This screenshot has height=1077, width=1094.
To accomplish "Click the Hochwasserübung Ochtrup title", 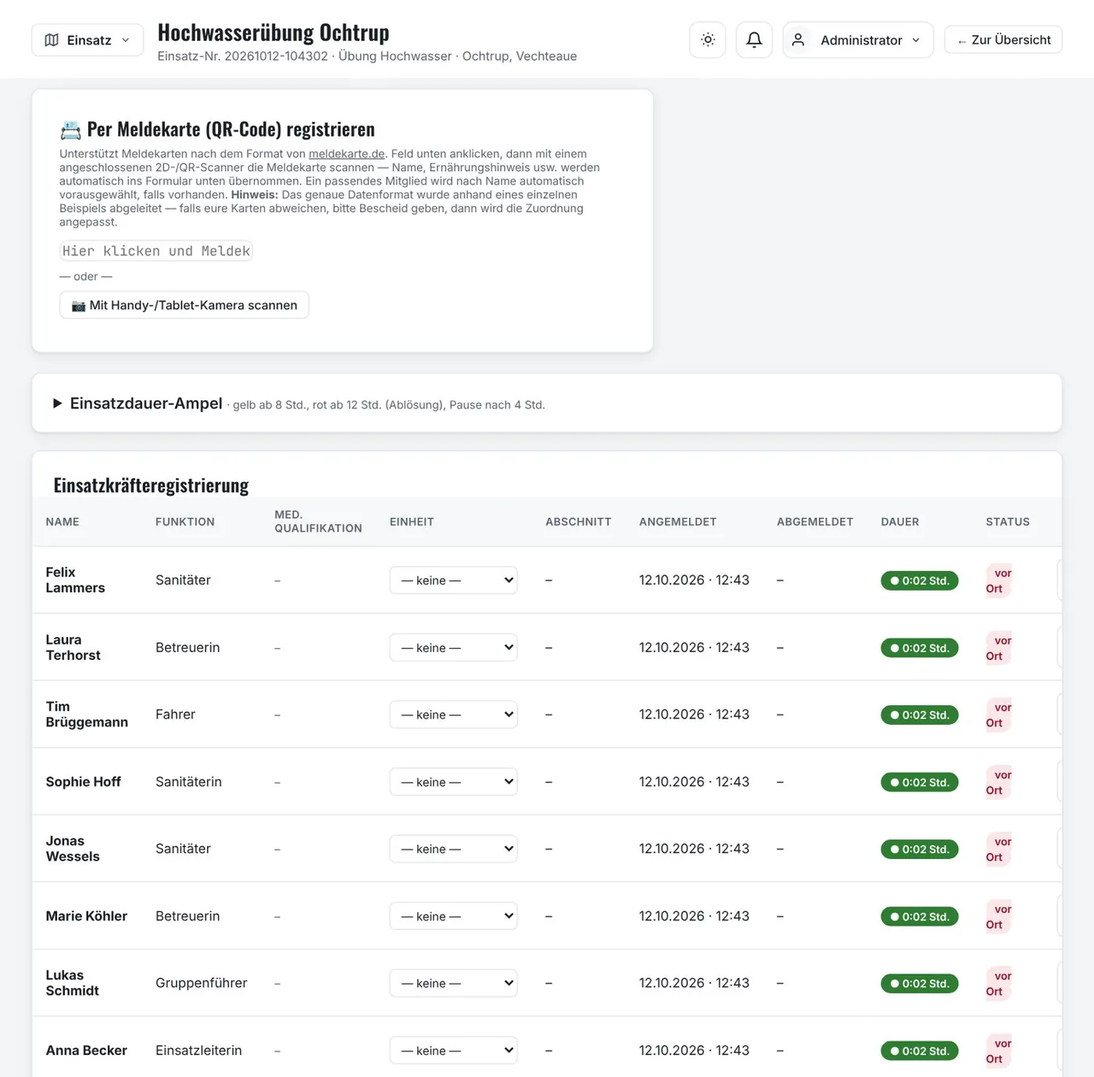I will pos(273,32).
